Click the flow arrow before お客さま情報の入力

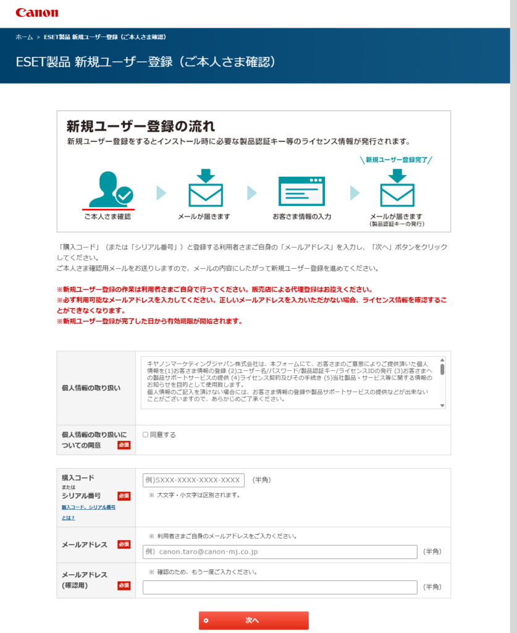(x=251, y=193)
